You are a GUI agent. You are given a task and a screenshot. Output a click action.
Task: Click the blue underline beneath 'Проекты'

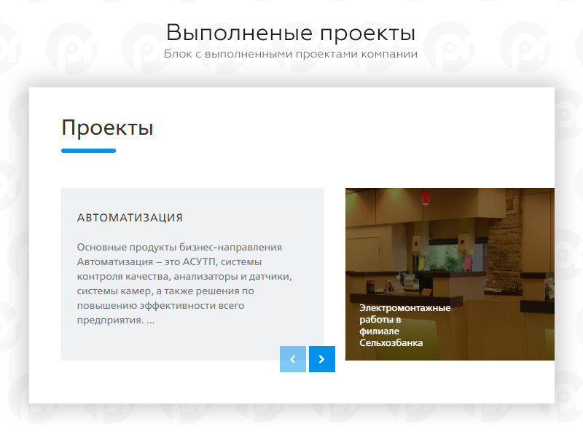tap(88, 151)
